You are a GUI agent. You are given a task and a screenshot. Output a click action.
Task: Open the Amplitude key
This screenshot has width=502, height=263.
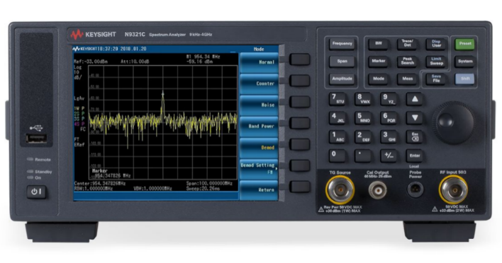click(x=342, y=79)
